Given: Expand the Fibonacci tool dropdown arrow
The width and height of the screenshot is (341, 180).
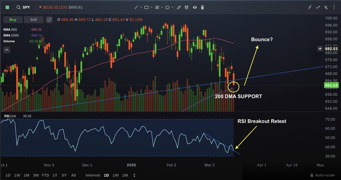Looking at the screenshot, I should click(x=162, y=7).
